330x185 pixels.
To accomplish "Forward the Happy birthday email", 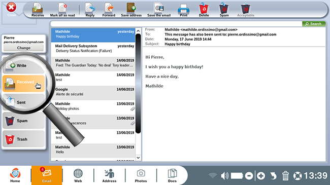I will (x=109, y=10).
